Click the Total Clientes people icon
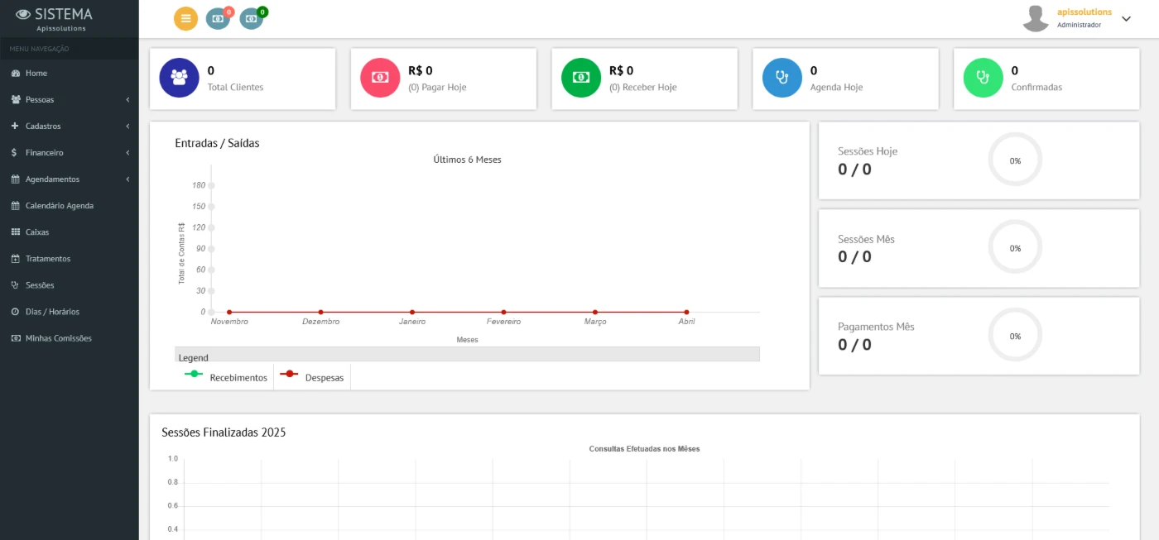 [179, 78]
